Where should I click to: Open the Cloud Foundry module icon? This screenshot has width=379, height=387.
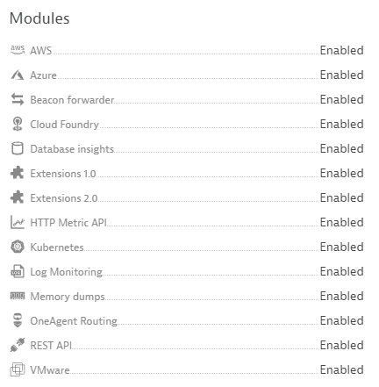tap(18, 124)
